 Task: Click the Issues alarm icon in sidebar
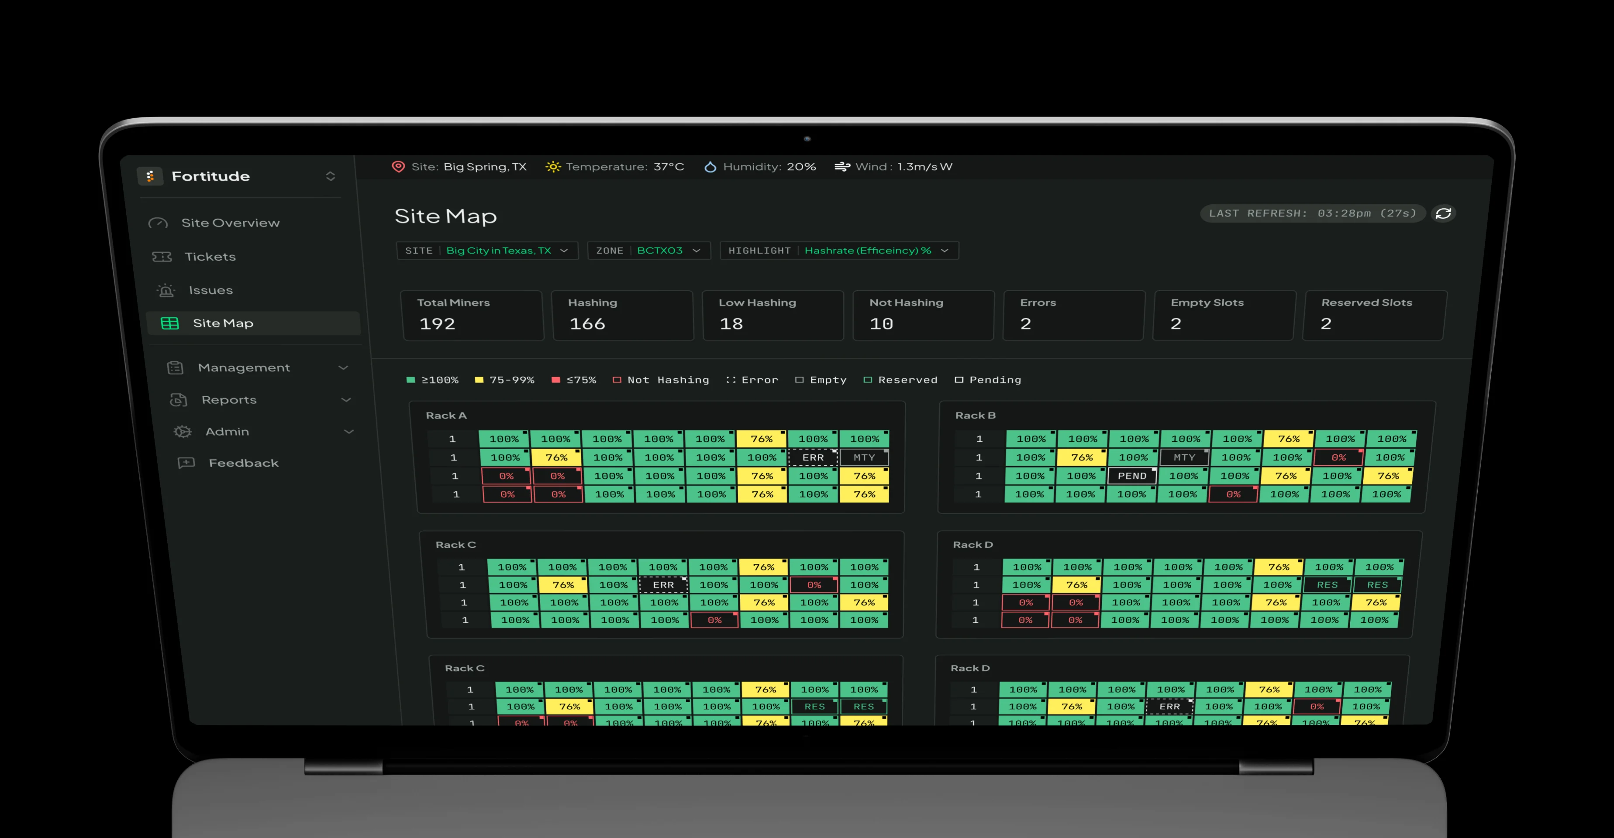click(166, 291)
